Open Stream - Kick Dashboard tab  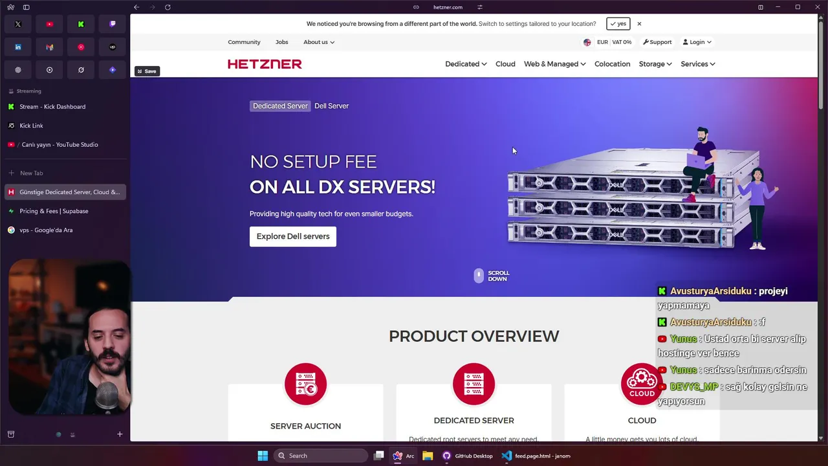(65, 107)
